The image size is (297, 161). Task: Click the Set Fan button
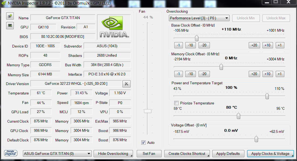149,153
